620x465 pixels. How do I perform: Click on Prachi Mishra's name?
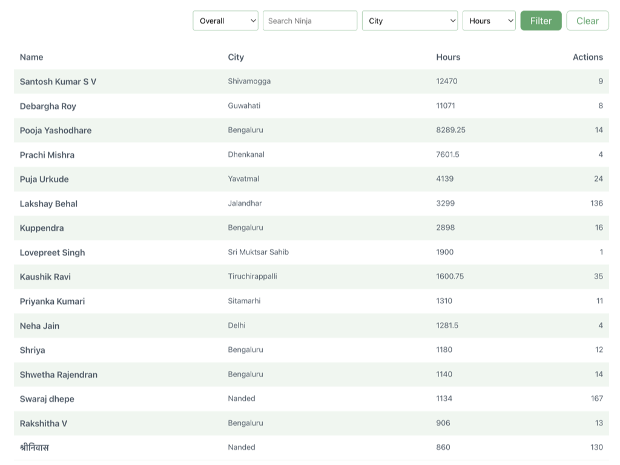pos(47,155)
